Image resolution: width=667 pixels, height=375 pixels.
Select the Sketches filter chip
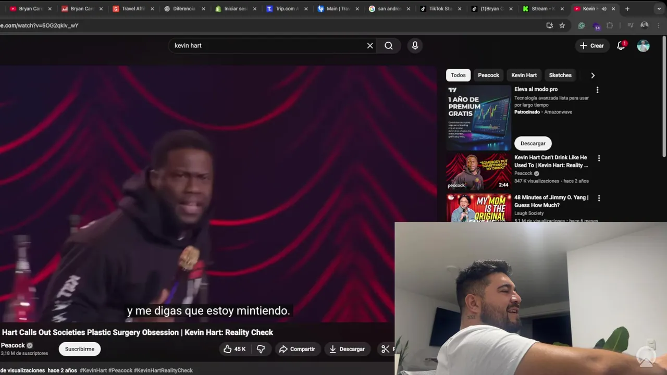click(x=560, y=75)
